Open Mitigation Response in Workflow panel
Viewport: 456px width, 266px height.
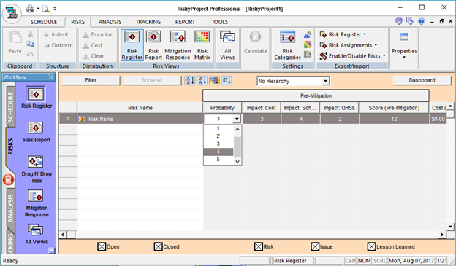(37, 203)
